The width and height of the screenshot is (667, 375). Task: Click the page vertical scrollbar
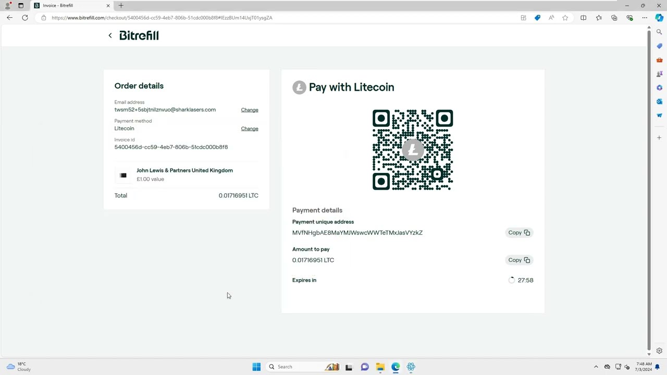(x=649, y=190)
